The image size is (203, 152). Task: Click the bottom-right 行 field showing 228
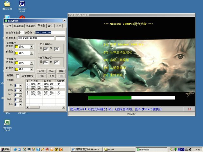point(46,62)
